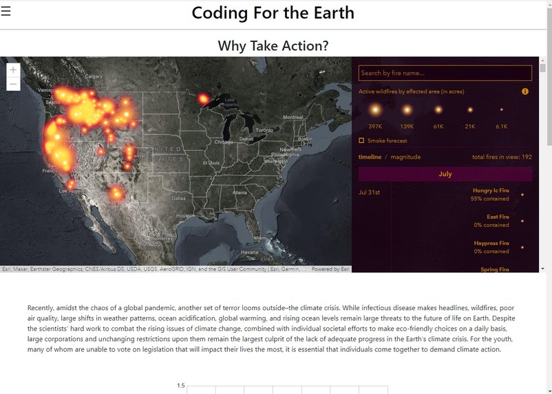Select the 6.1K acres legend dot
This screenshot has height=394, width=552.
[502, 110]
